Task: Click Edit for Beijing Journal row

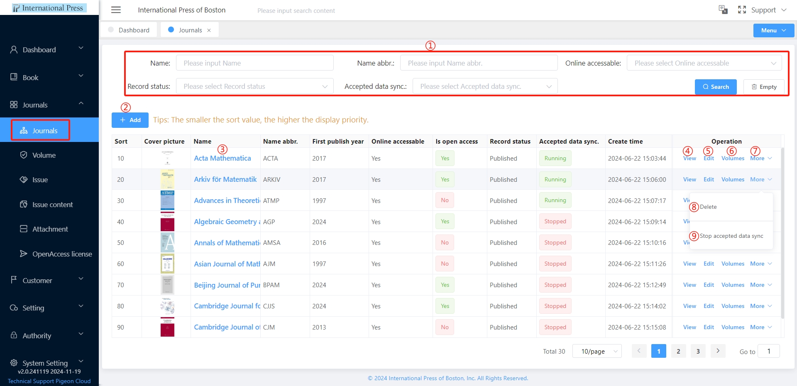Action: coord(709,285)
